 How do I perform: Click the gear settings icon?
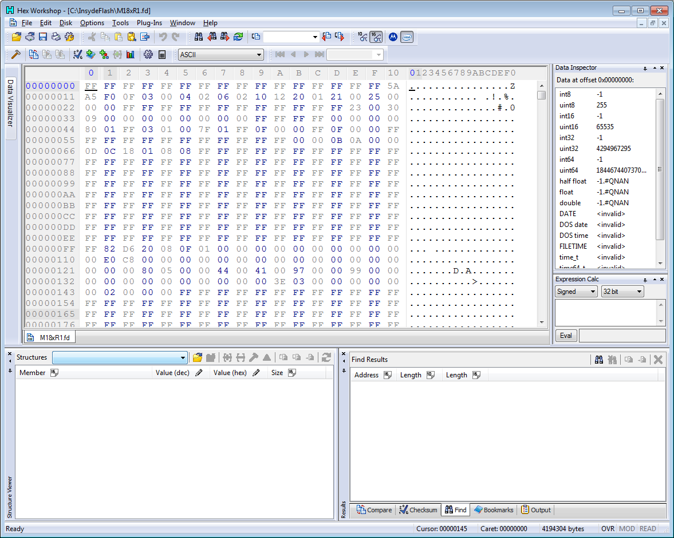(148, 54)
